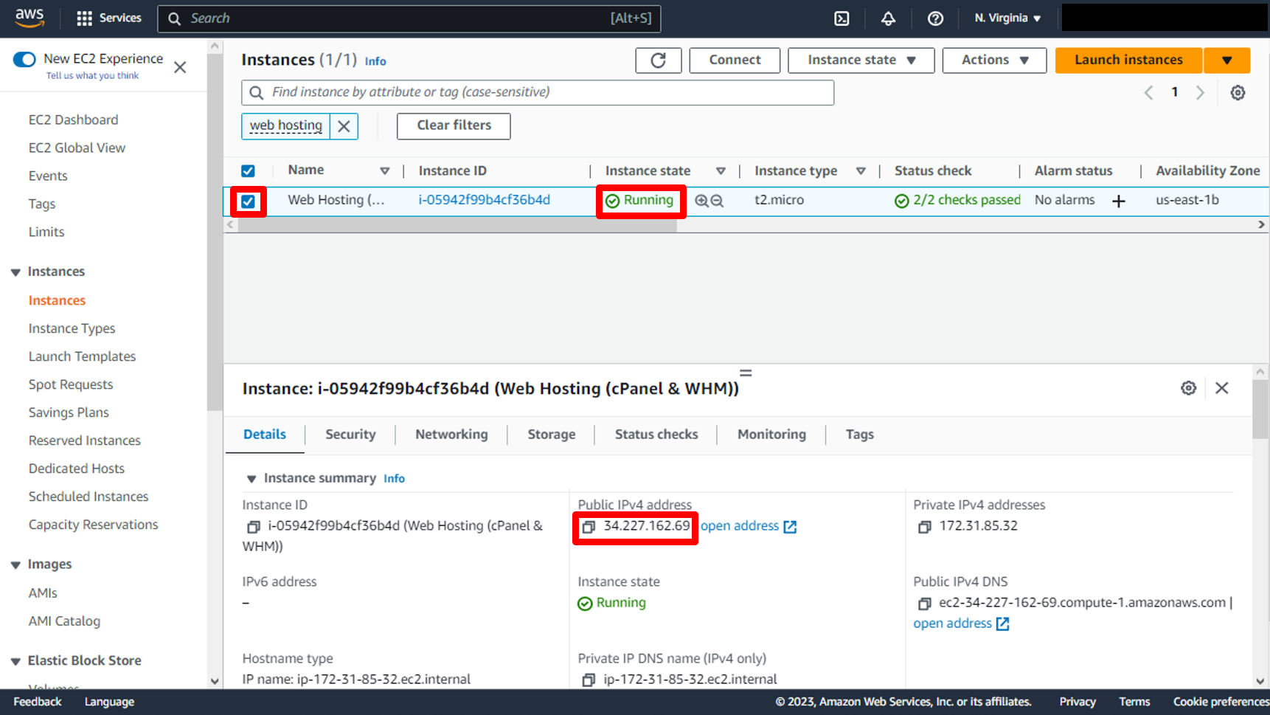Open address link under Public IPv4 DNS
1270x715 pixels.
[x=961, y=624]
